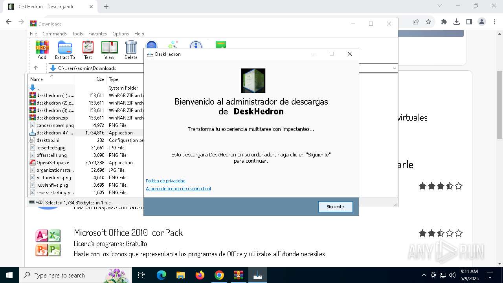Launch Firefox from taskbar
Screen dimensions: 503x283
200,275
